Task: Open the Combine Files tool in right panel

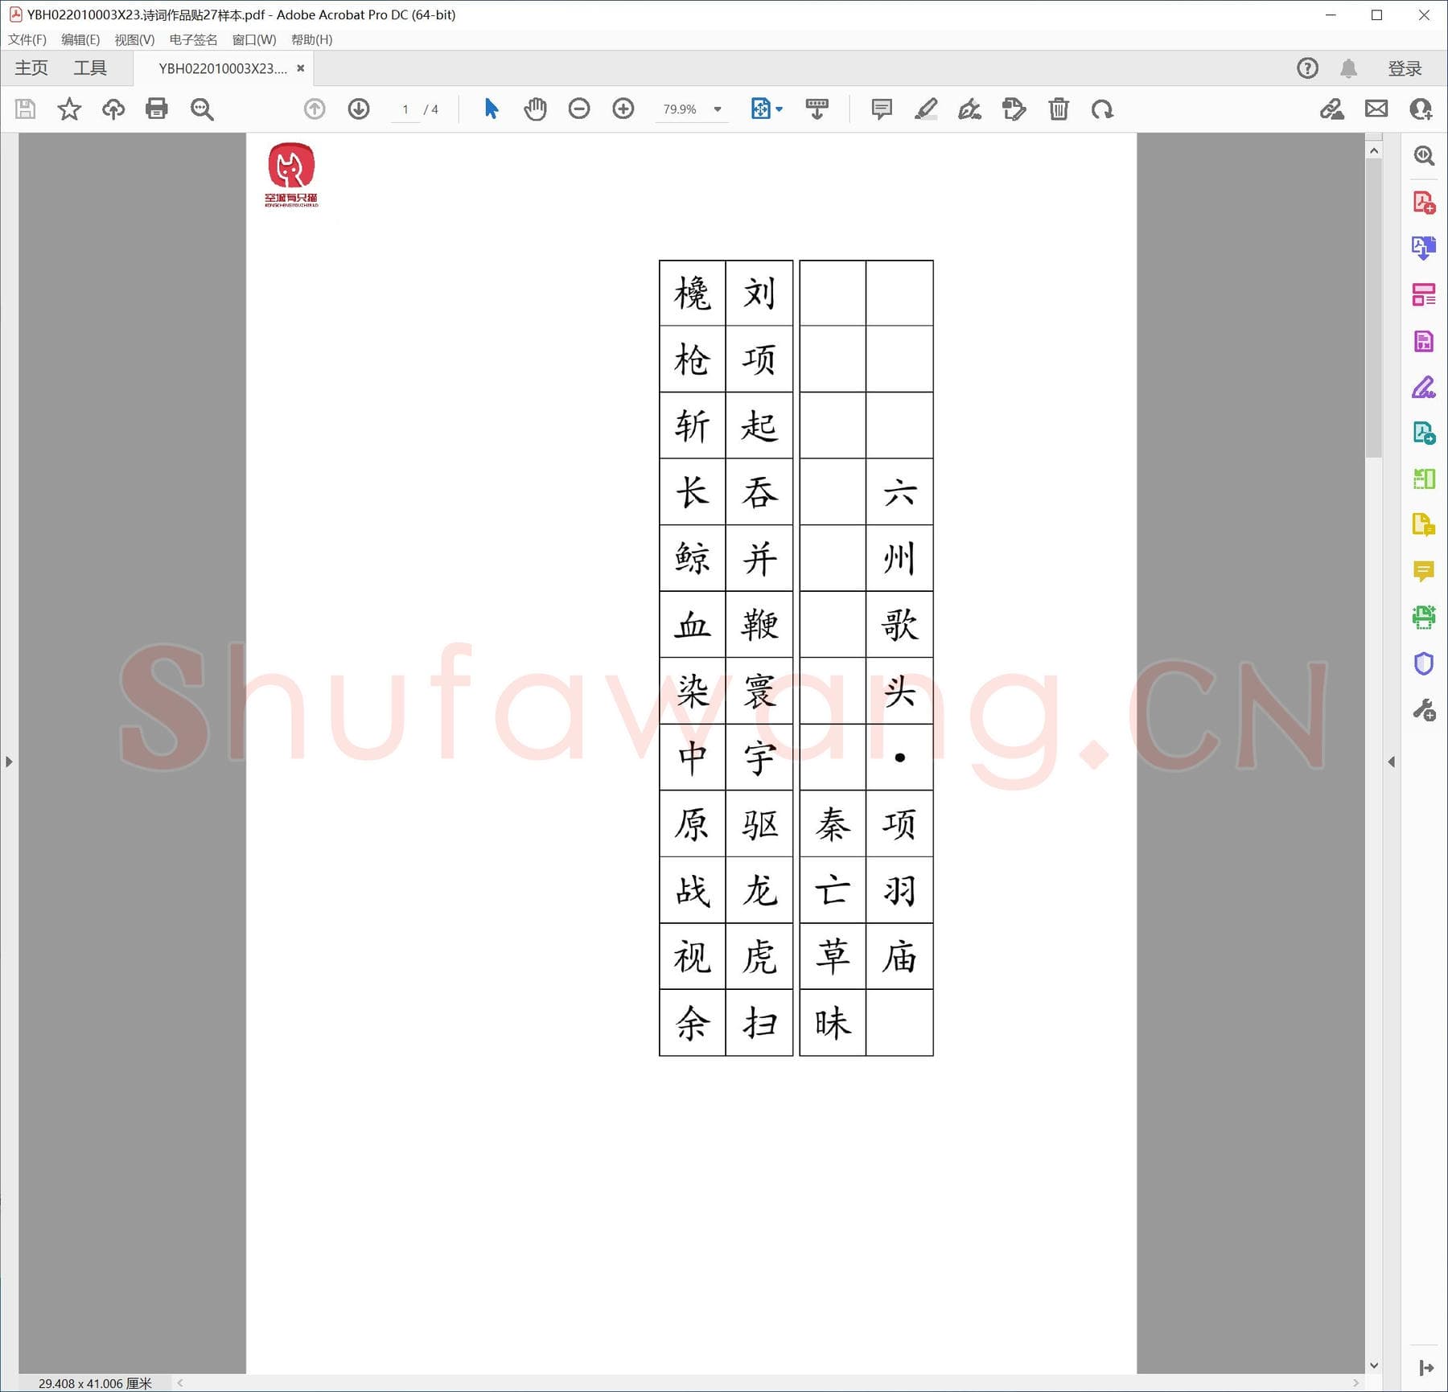Action: coord(1424,433)
